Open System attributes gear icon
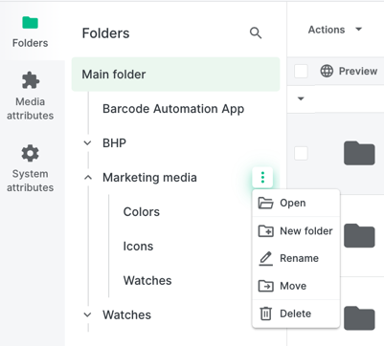Screen dimensions: 384x346 (x=31, y=153)
